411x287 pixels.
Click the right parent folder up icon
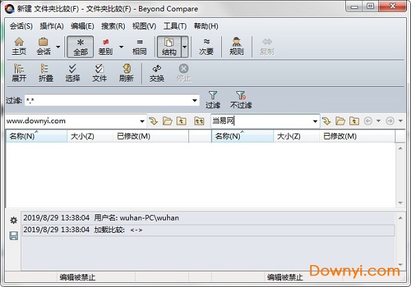click(x=354, y=121)
